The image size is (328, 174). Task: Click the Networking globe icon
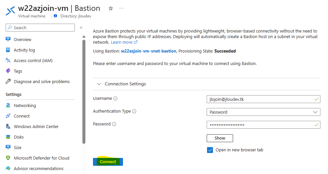tap(8, 105)
